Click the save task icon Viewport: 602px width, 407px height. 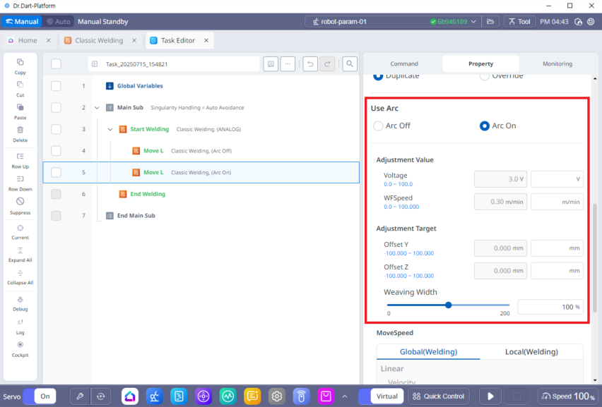(x=270, y=64)
